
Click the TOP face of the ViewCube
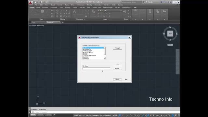pos(170,33)
